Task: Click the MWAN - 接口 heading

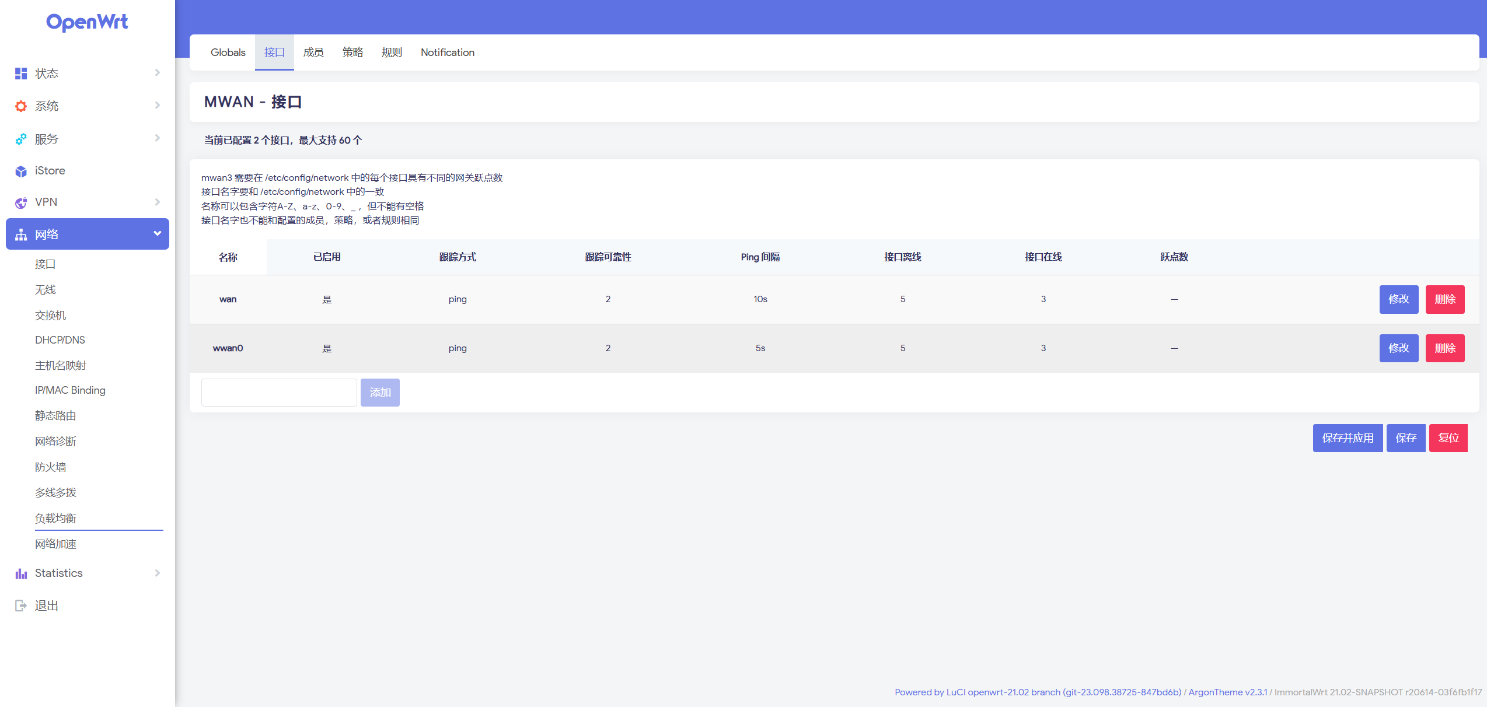Action: pyautogui.click(x=253, y=102)
